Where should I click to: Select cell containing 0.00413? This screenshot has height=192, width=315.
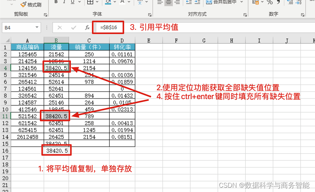click(122, 123)
